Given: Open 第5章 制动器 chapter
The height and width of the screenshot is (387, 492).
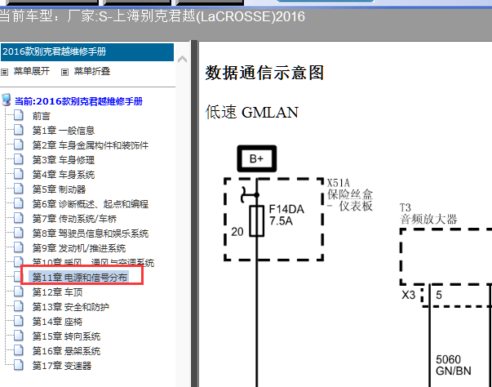Looking at the screenshot, I should [x=59, y=189].
